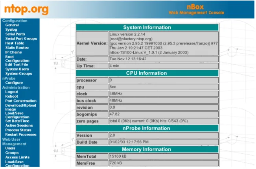Click Restart Processes link
Viewport: 256px width, 169px height.
pos(21,135)
